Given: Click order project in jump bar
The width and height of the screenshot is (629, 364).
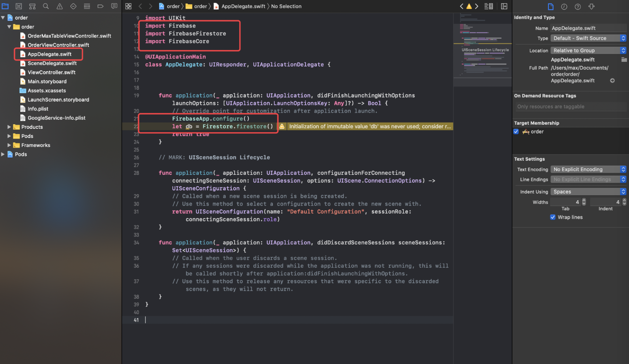Looking at the screenshot, I should coord(169,6).
